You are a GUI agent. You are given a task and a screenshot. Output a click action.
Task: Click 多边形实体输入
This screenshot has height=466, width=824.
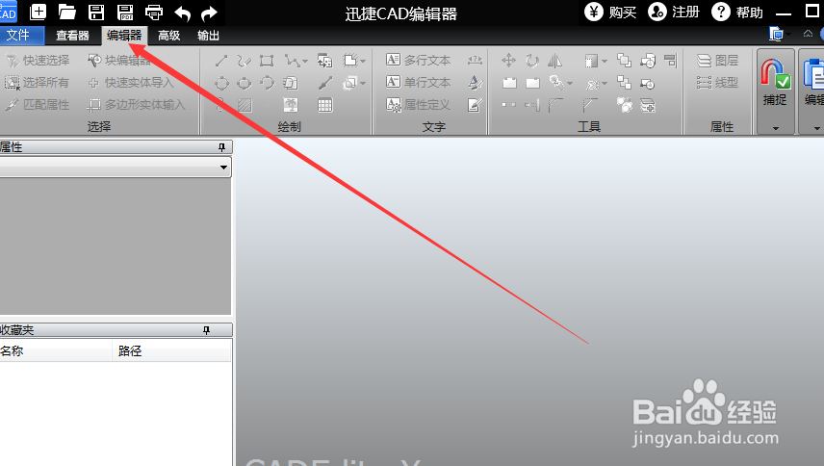coord(137,105)
